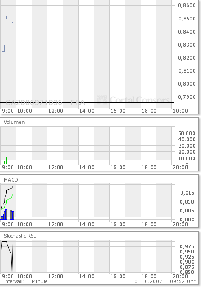The image size is (201, 287).
Task: Click the blue MACD histogram bars
Action: [x=7, y=214]
